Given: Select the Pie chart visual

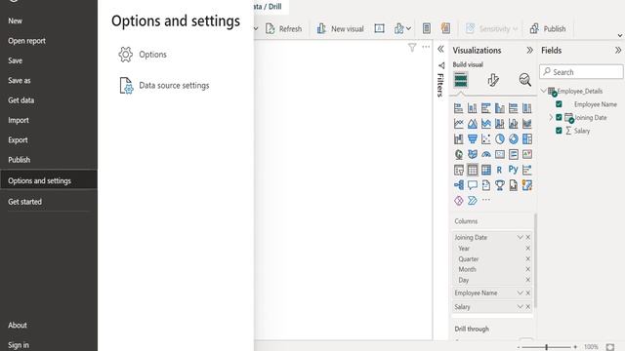Looking at the screenshot, I should 500,138.
